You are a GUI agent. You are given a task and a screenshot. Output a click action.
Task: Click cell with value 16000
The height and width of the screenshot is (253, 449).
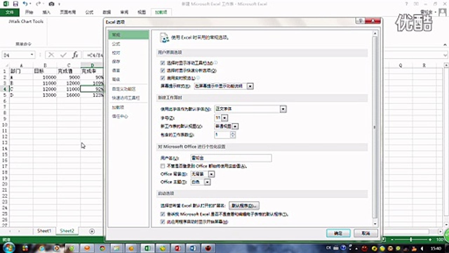(69, 95)
